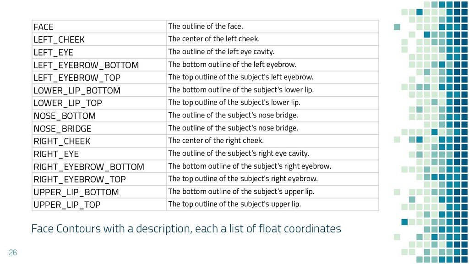Click the LEFT_EYE table entry

53,52
